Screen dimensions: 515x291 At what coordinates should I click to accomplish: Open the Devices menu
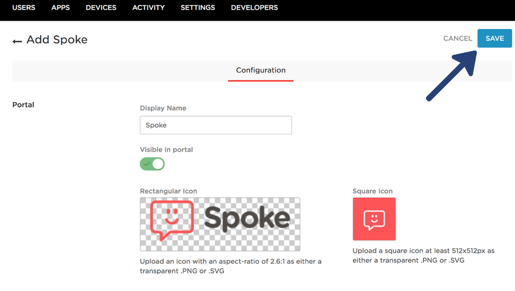(x=101, y=8)
